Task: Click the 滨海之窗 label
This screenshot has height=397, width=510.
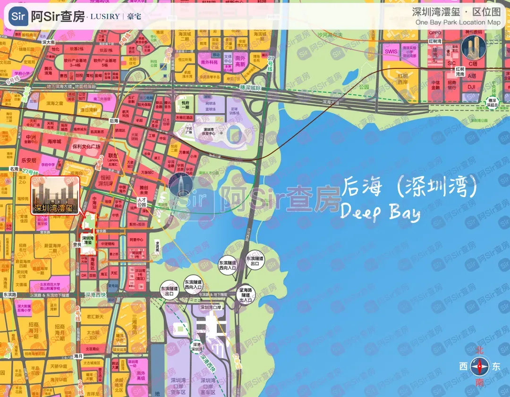Action: coord(55,103)
